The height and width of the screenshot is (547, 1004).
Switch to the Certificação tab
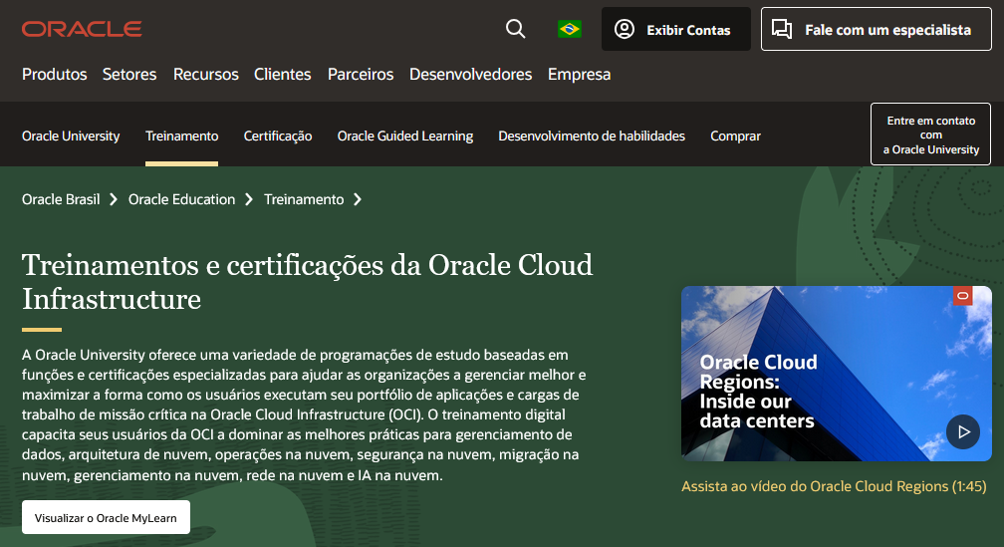point(278,137)
